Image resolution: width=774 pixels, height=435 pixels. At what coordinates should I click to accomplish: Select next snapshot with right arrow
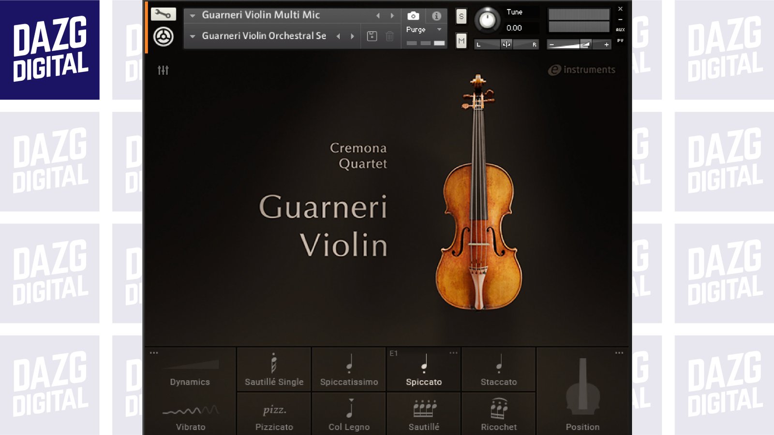point(352,36)
